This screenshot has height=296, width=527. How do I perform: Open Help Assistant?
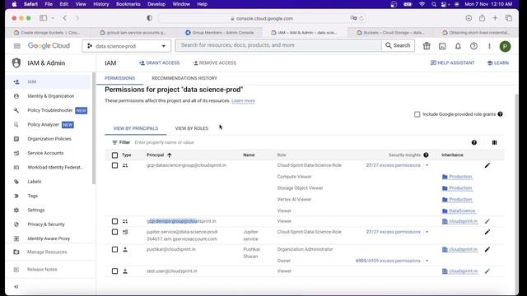coord(452,62)
